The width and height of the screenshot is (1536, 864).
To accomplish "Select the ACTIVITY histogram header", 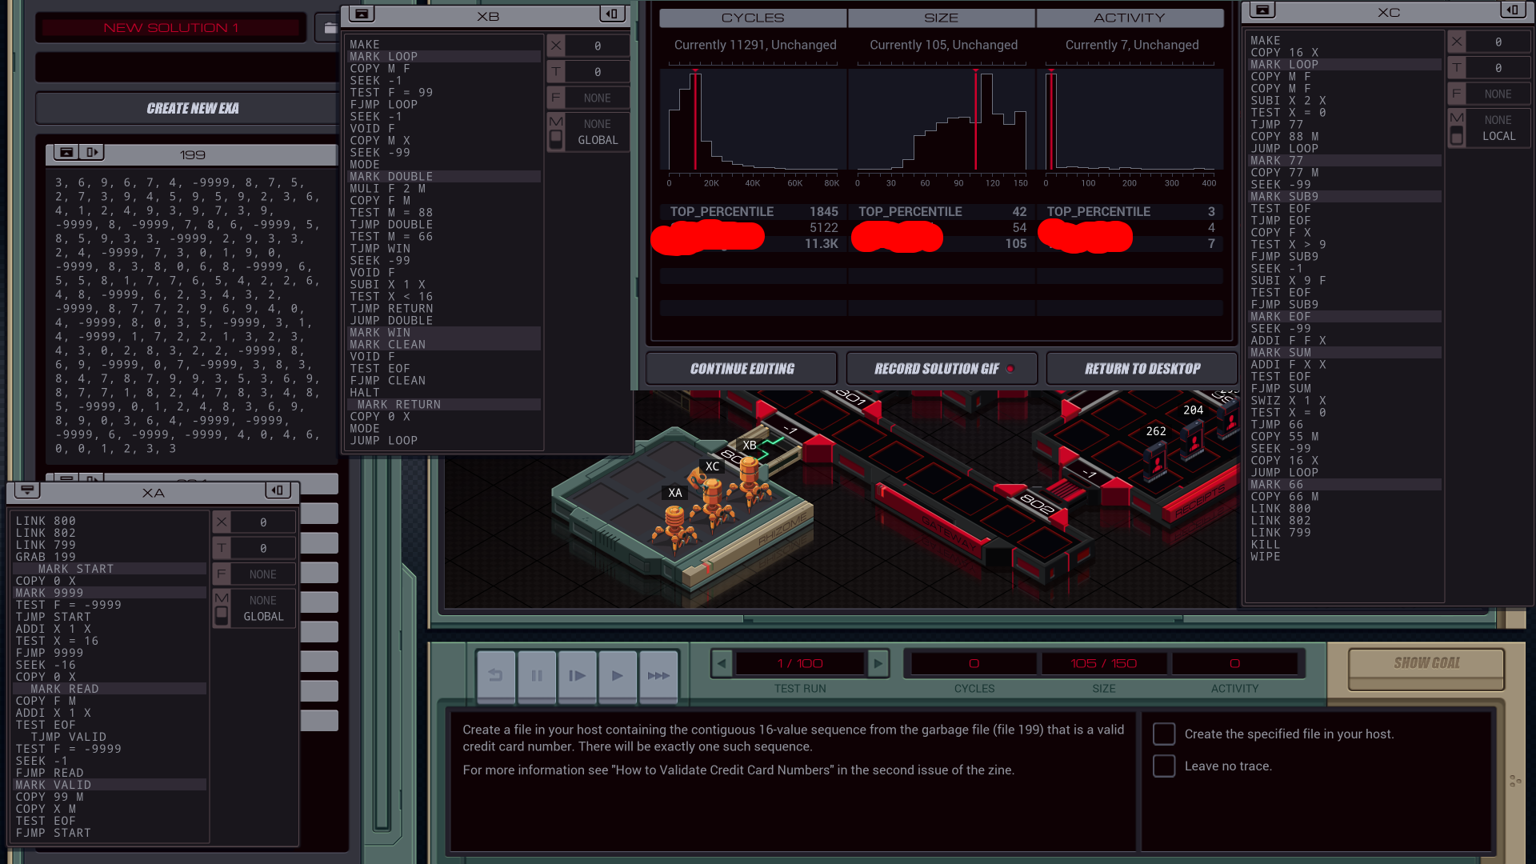I will tap(1129, 18).
